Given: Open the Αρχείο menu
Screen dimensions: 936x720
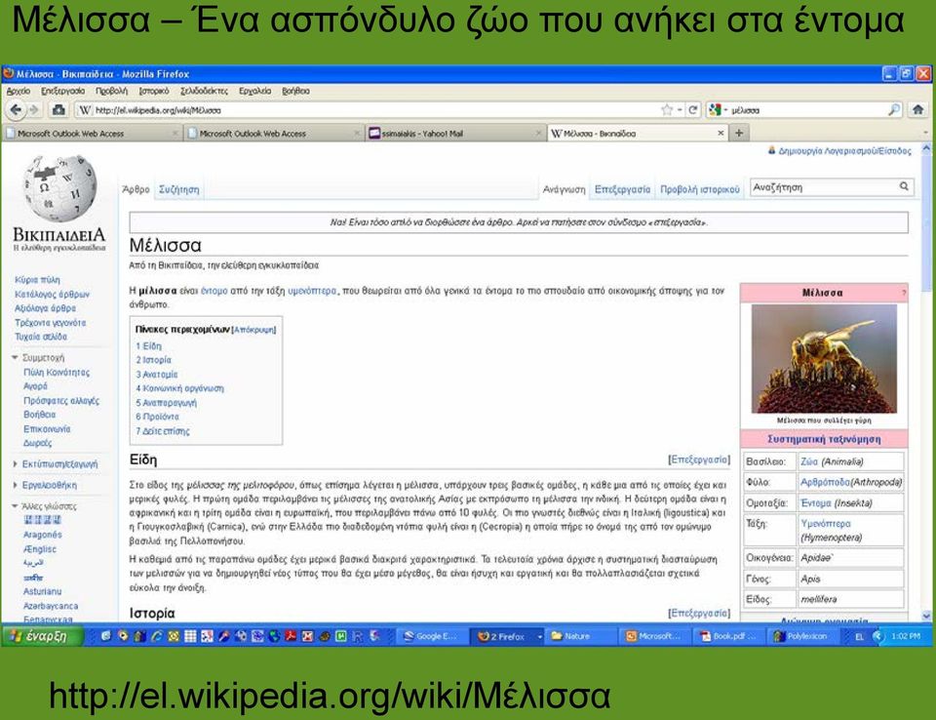Looking at the screenshot, I should click(x=18, y=91).
